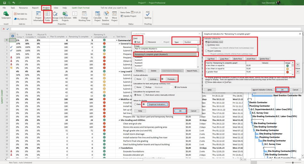The width and height of the screenshot is (304, 164).
Task: Open the Type dropdown set to Number
Action: 192,42
